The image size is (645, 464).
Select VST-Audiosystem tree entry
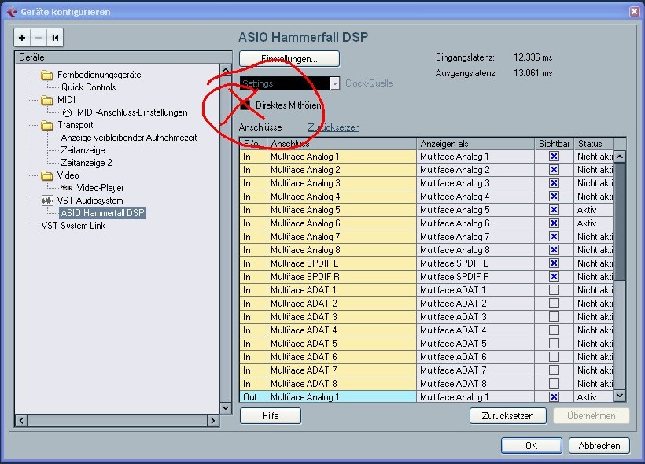coord(90,201)
